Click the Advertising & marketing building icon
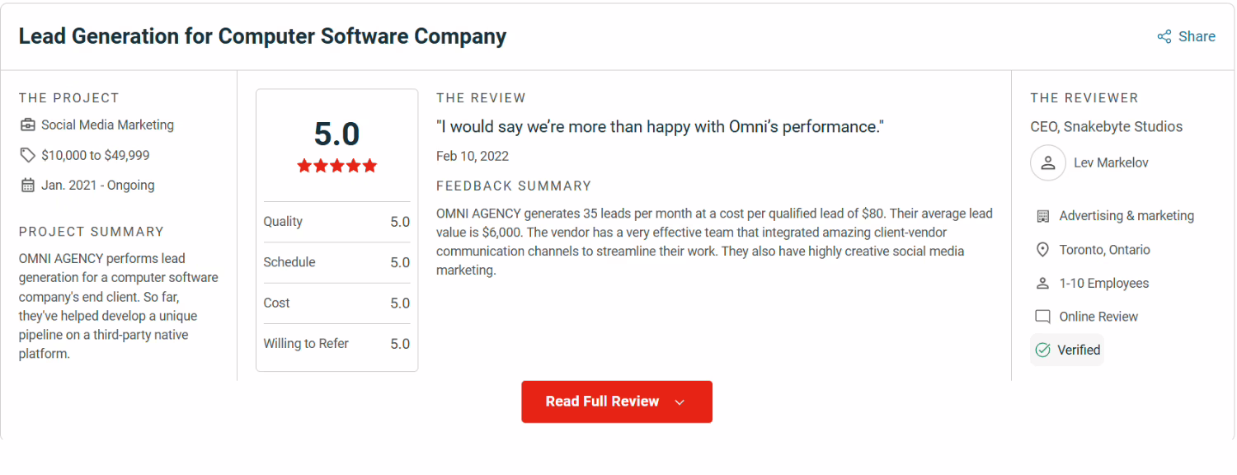 [x=1042, y=216]
